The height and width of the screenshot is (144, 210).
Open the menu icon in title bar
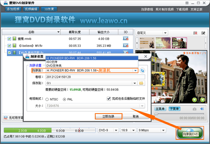pyautogui.click(x=187, y=3)
